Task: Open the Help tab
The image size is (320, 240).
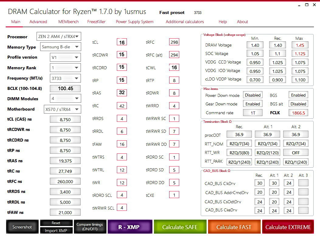Action: point(223,22)
